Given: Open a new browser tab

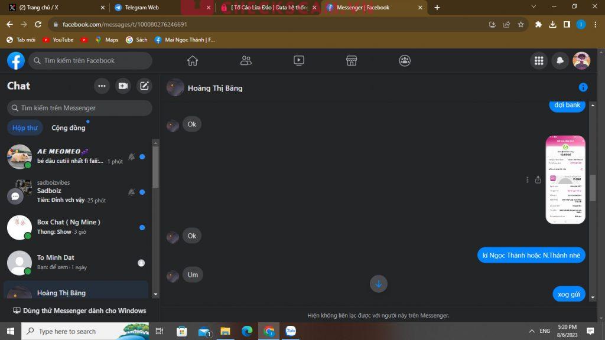Looking at the screenshot, I should coord(437,7).
